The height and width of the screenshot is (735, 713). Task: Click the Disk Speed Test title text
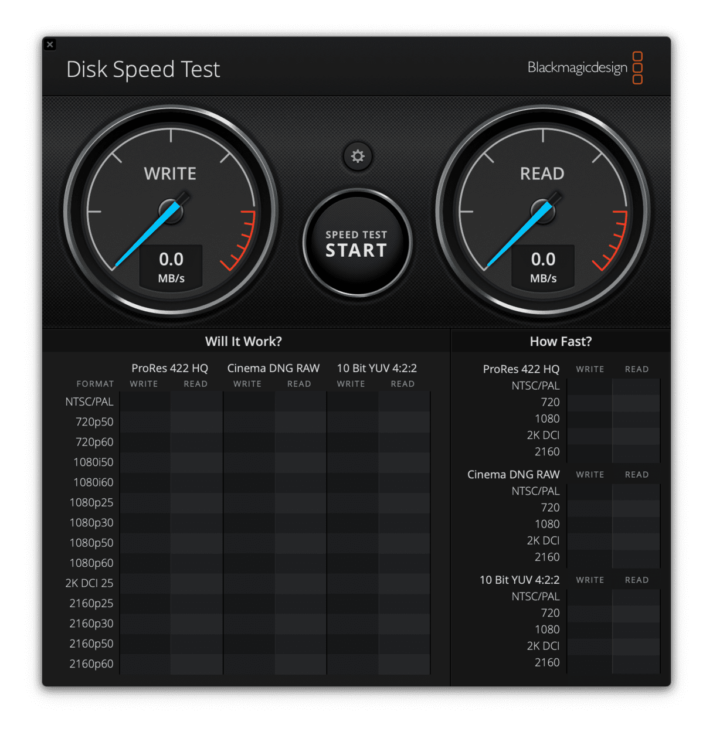[143, 69]
